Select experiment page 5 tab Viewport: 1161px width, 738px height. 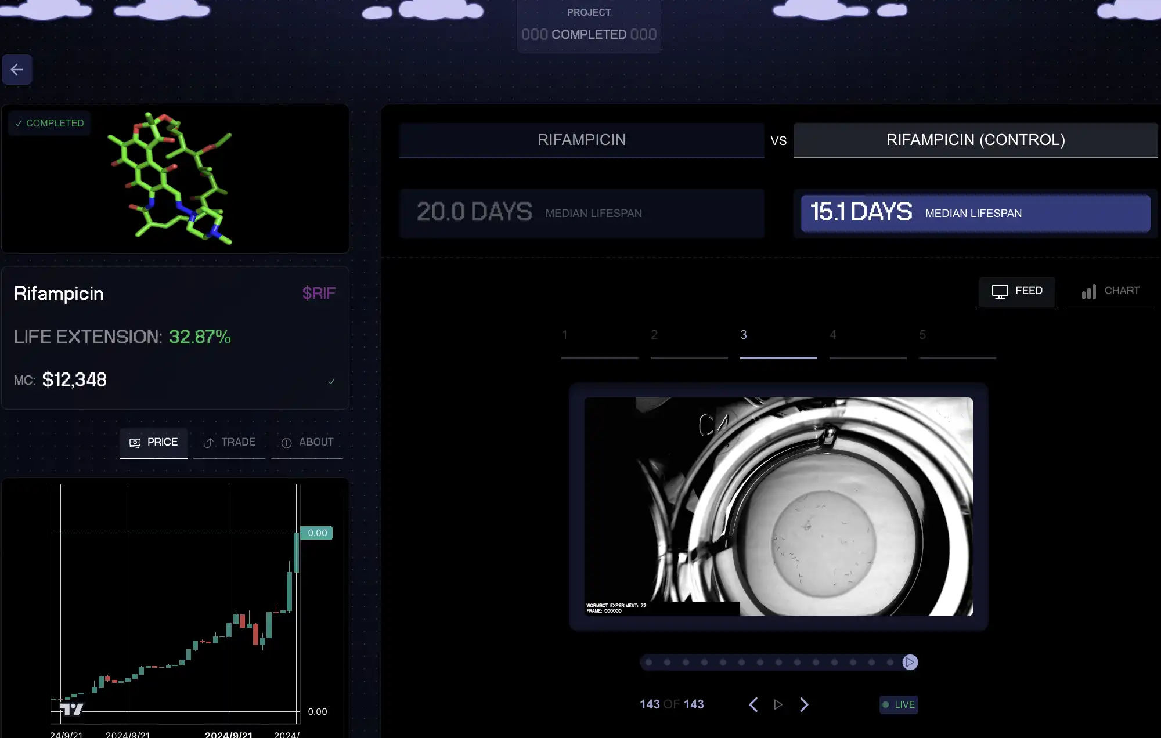pyautogui.click(x=922, y=335)
